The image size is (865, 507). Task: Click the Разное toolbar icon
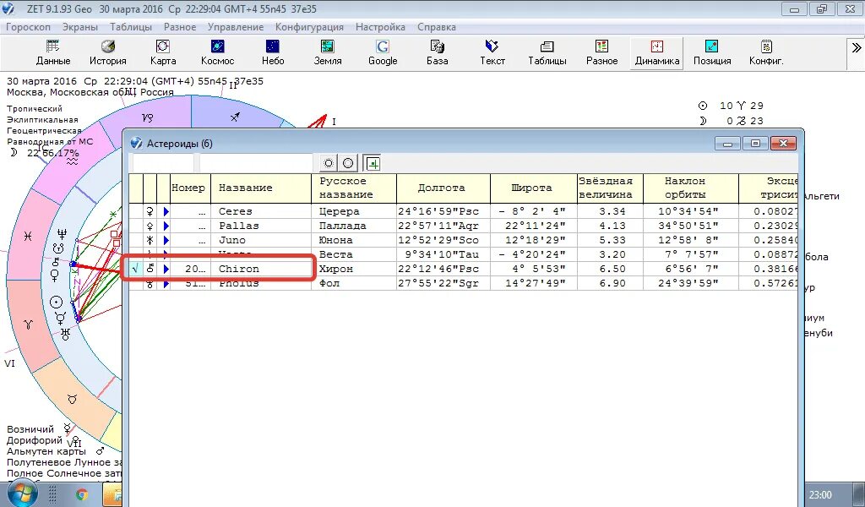[601, 53]
